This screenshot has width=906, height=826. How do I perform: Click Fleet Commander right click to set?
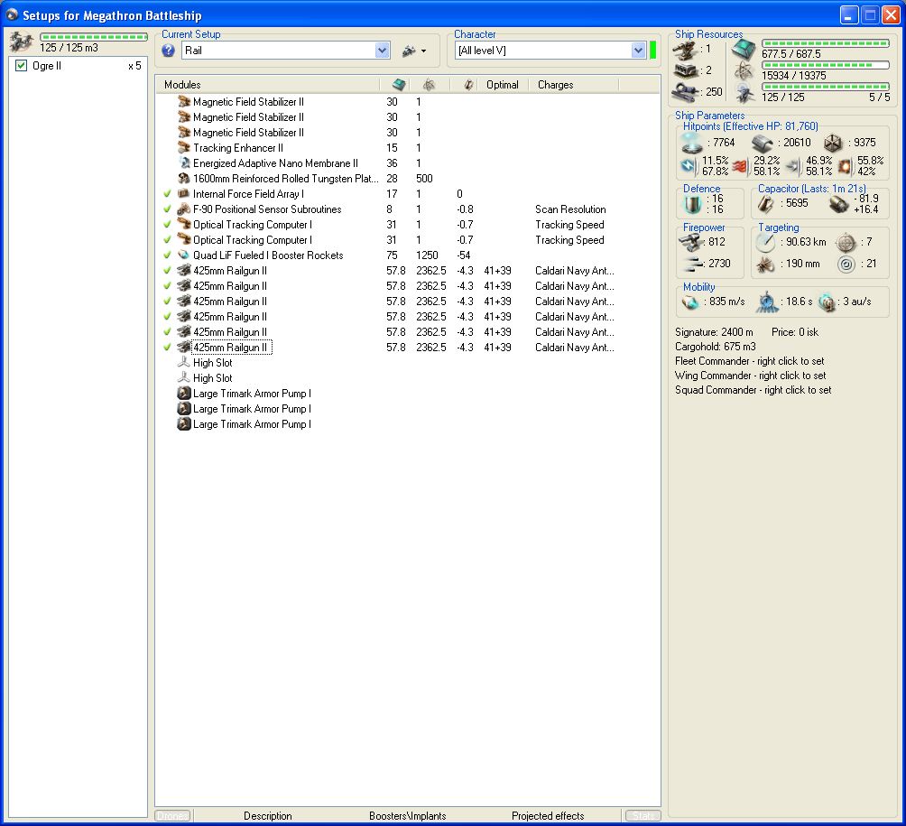tap(749, 361)
